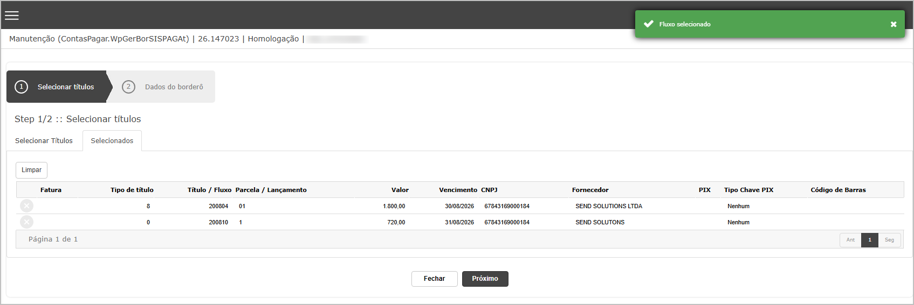Select page 1 in pagination
The image size is (914, 305).
tap(870, 240)
